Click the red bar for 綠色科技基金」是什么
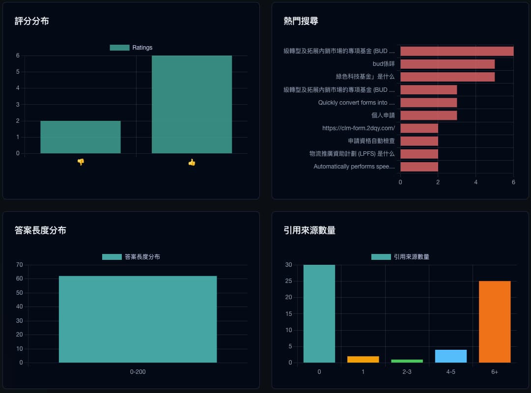Image resolution: width=531 pixels, height=393 pixels. (447, 77)
